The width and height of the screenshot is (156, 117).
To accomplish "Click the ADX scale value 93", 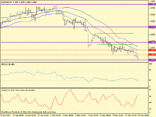I will click(x=150, y=90).
